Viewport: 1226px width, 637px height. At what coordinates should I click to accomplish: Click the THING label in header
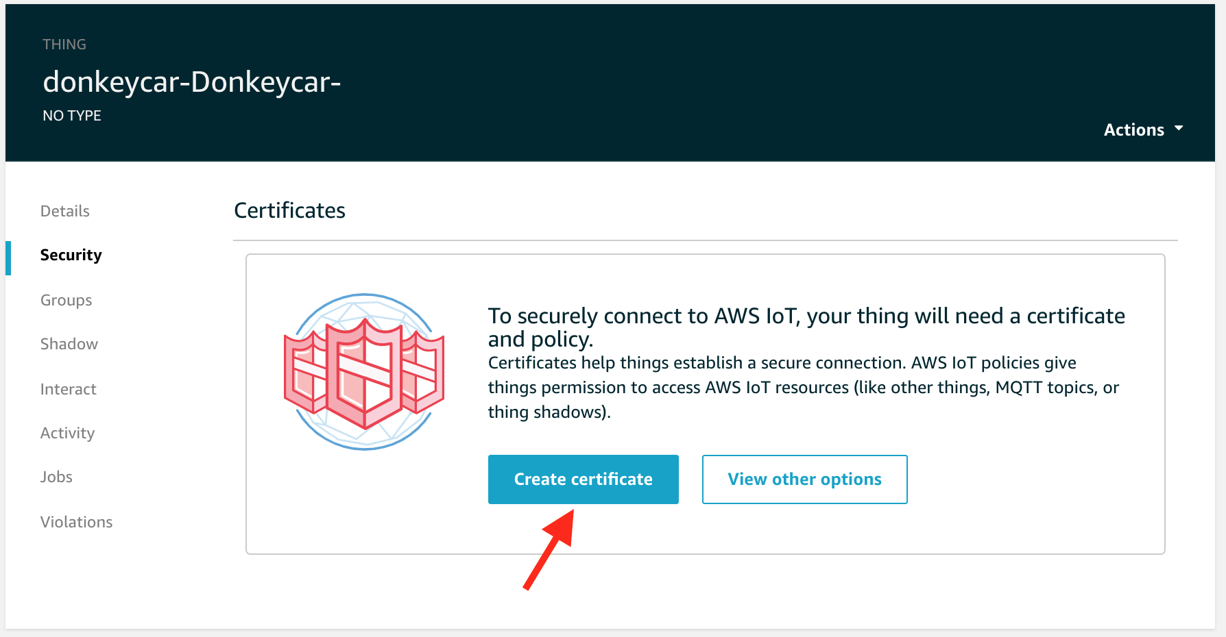pyautogui.click(x=64, y=45)
